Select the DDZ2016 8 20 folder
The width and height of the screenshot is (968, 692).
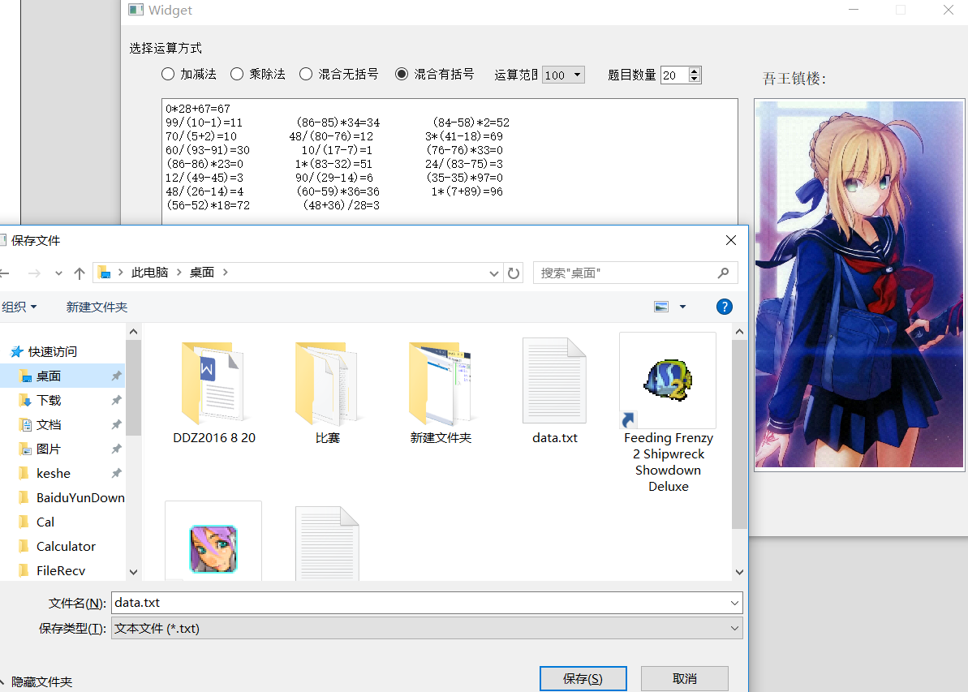pyautogui.click(x=213, y=392)
